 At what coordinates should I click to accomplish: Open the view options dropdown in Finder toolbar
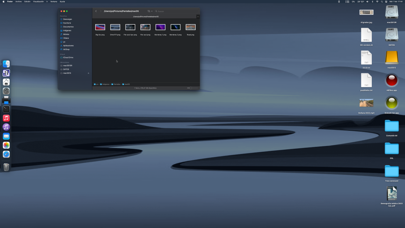point(150,11)
